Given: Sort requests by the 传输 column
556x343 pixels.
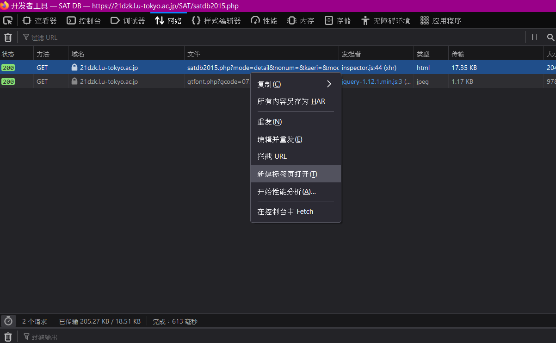Looking at the screenshot, I should [x=457, y=53].
